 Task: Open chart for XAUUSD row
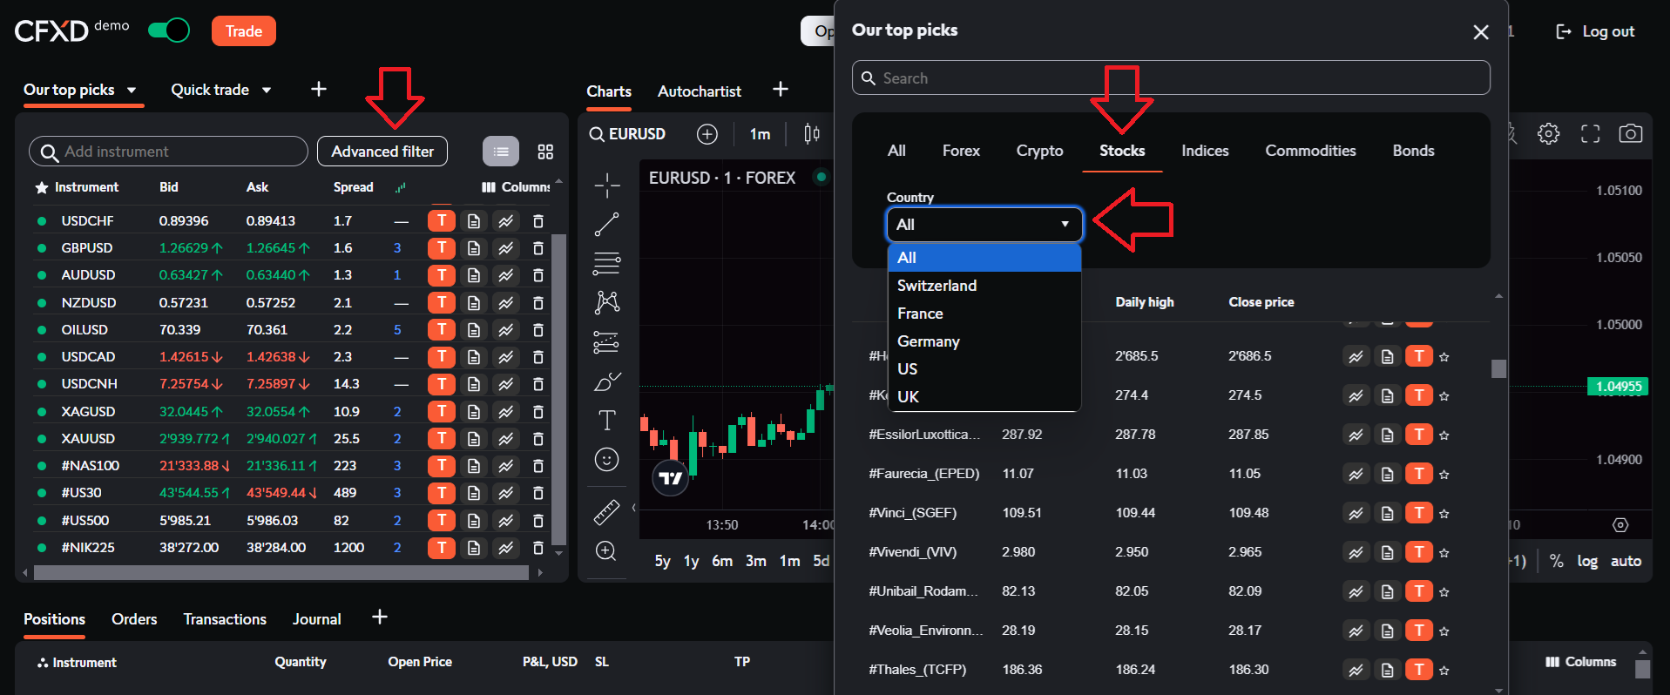[x=506, y=439]
